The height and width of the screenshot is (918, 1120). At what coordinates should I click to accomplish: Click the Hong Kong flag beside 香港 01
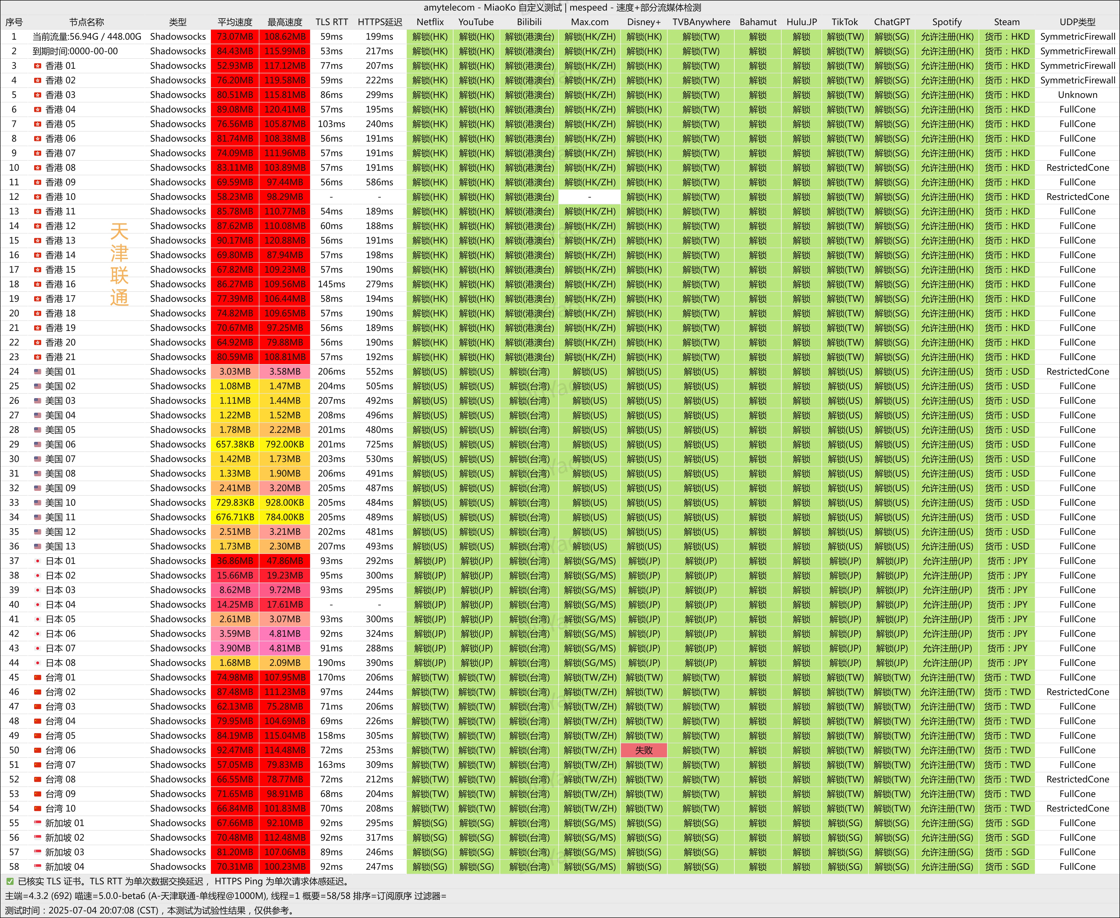pos(38,66)
